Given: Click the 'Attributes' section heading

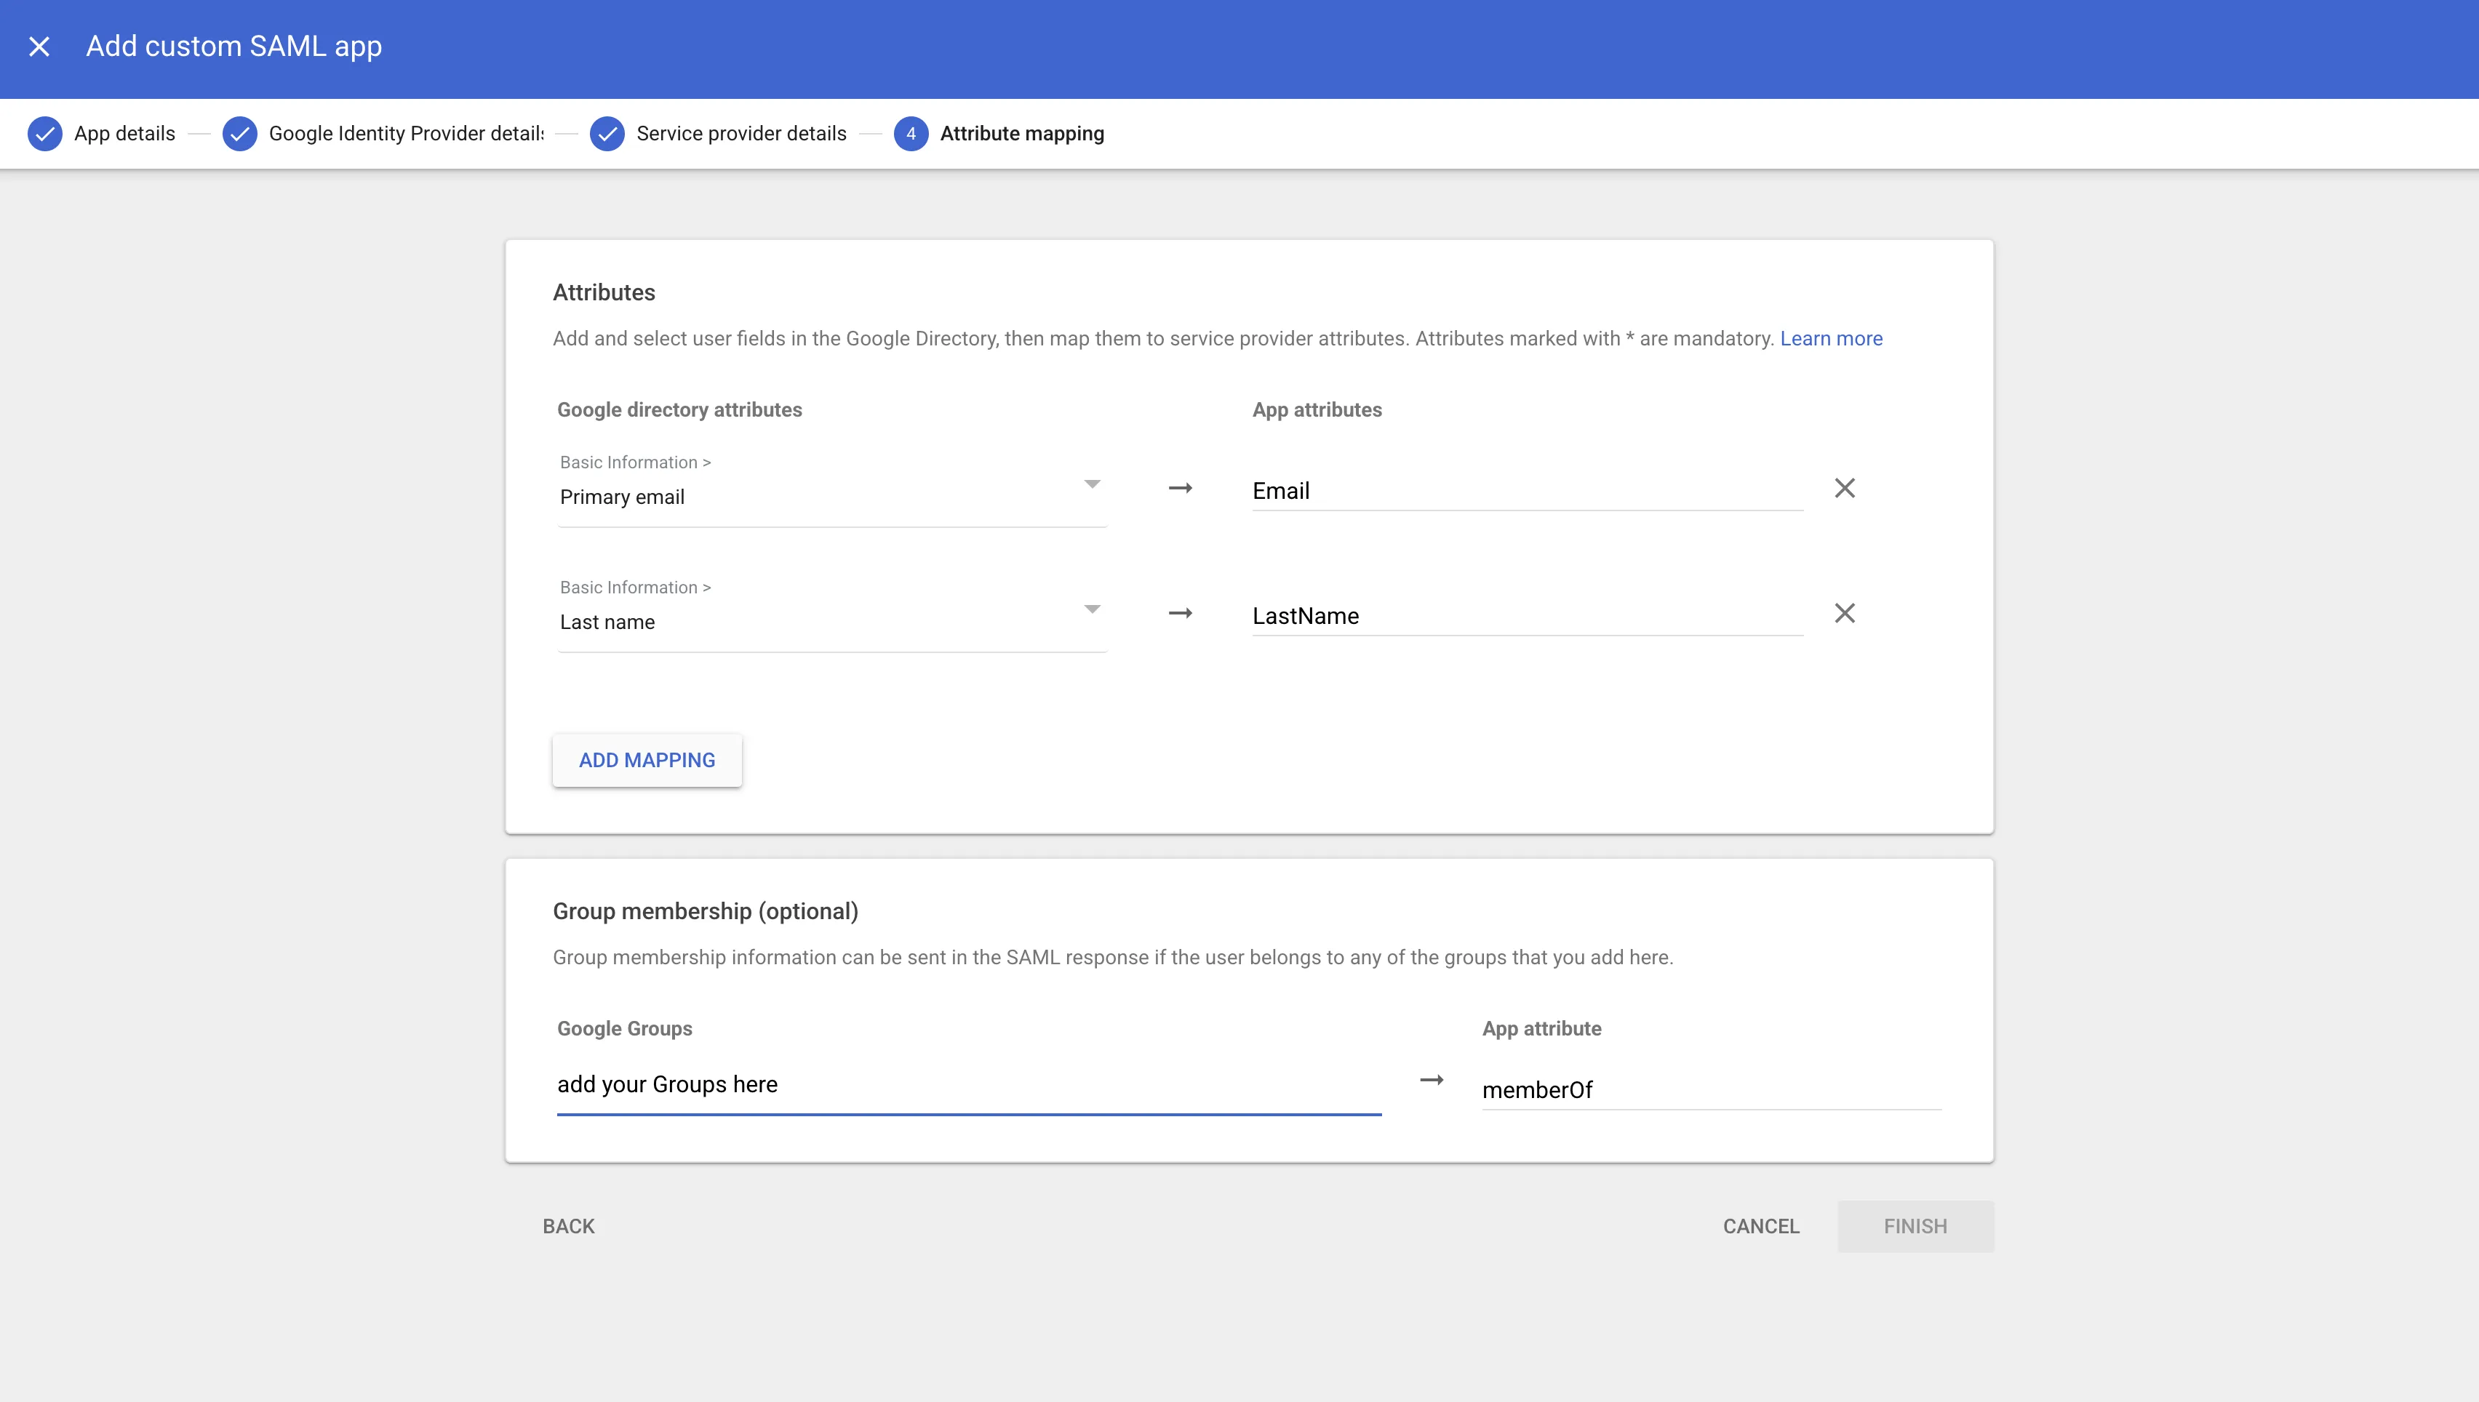Looking at the screenshot, I should (x=604, y=293).
